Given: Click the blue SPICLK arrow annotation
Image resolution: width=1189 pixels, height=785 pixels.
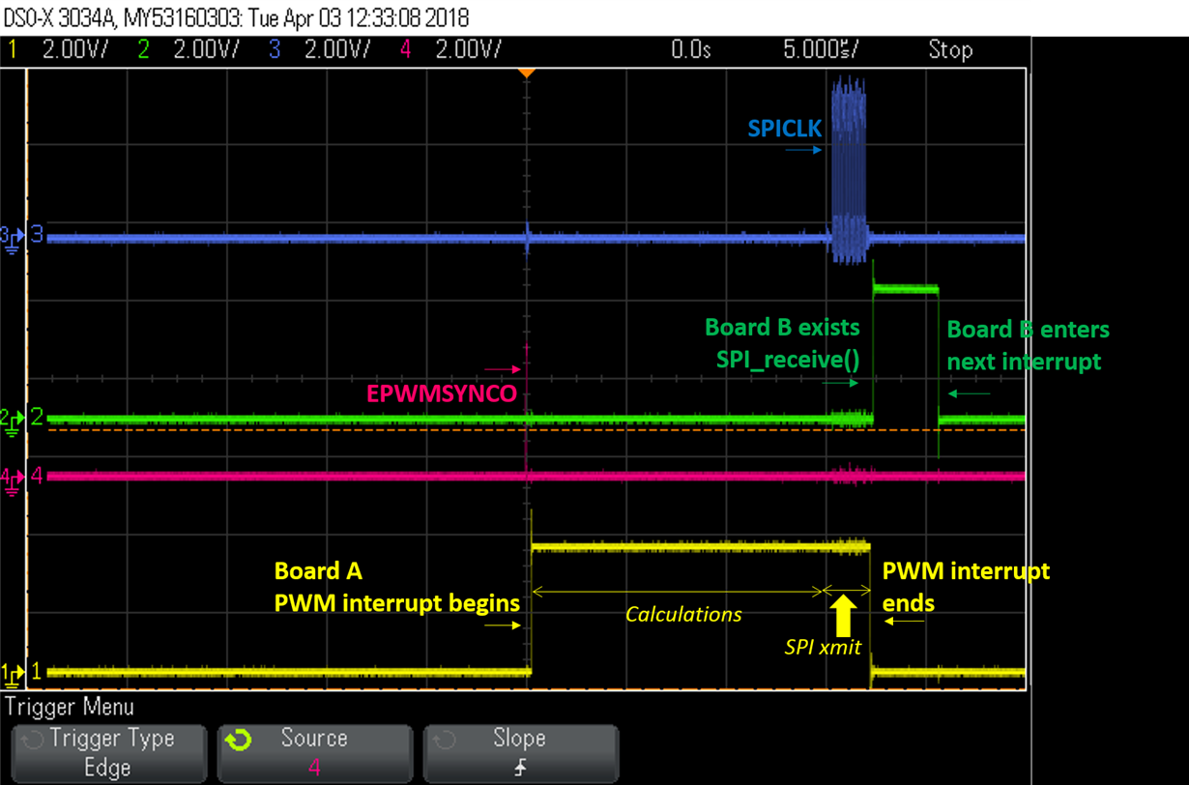Looking at the screenshot, I should (x=803, y=150).
